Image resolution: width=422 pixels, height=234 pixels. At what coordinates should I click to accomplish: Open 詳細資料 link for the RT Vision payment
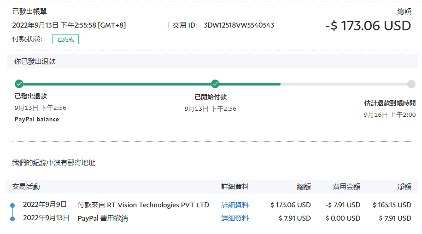pos(235,205)
